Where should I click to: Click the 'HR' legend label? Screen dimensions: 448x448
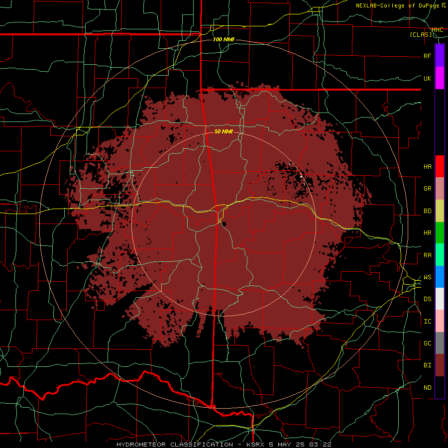coord(428,233)
